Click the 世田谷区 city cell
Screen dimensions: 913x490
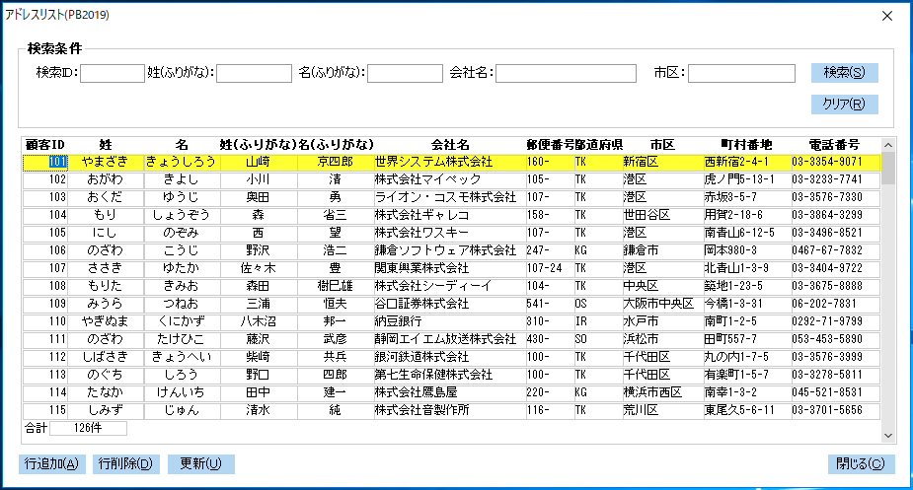[662, 215]
